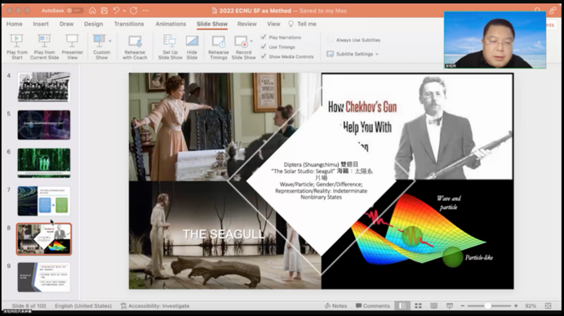Toggle the Use Timings checkbox
The width and height of the screenshot is (564, 316).
click(264, 47)
